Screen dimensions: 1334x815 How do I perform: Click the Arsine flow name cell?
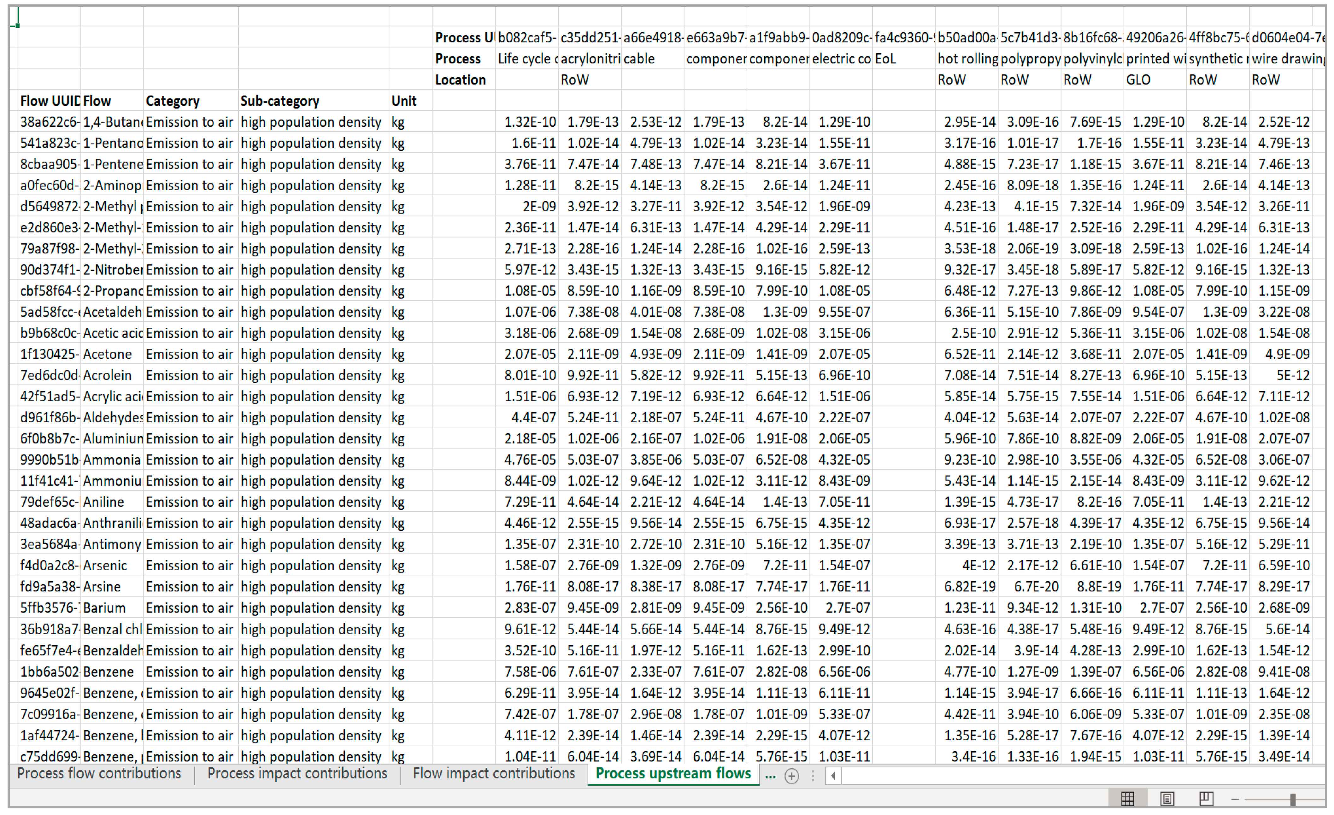coord(112,587)
